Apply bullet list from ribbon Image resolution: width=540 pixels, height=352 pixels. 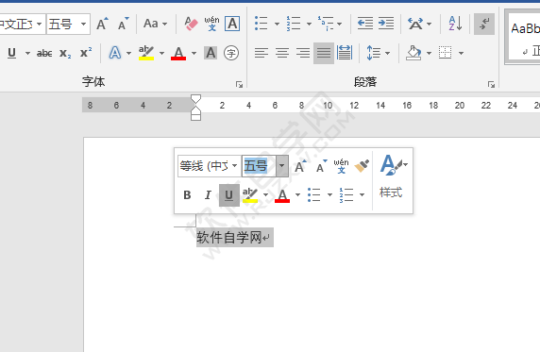point(262,24)
